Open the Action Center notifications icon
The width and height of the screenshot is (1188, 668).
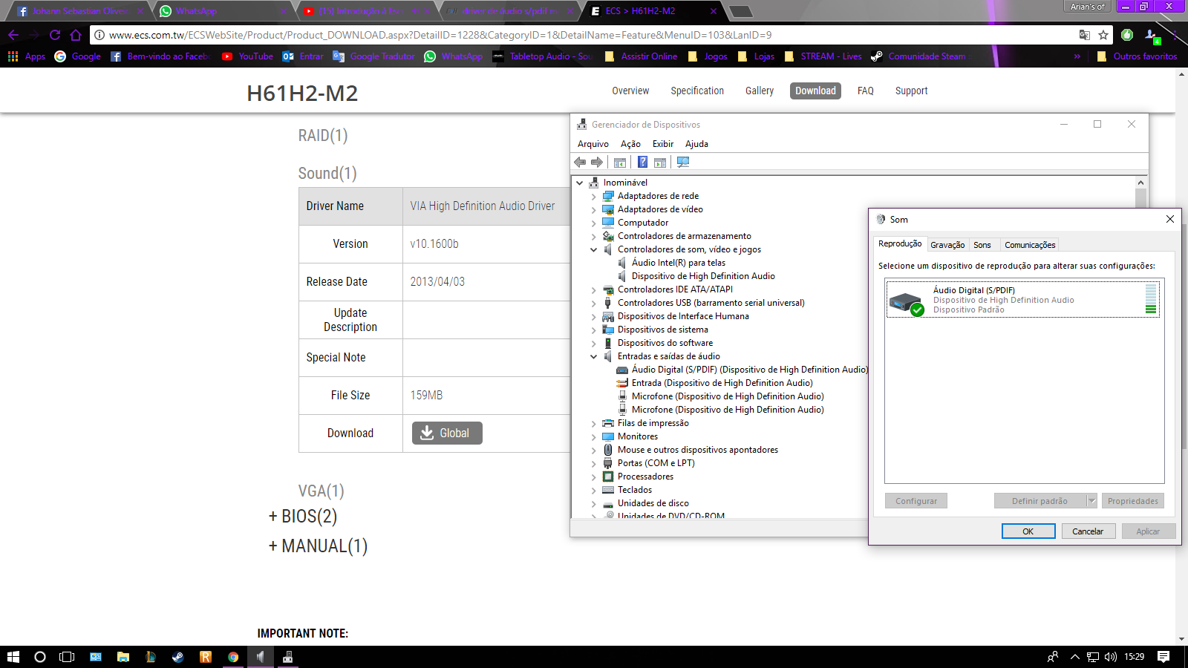point(1163,657)
